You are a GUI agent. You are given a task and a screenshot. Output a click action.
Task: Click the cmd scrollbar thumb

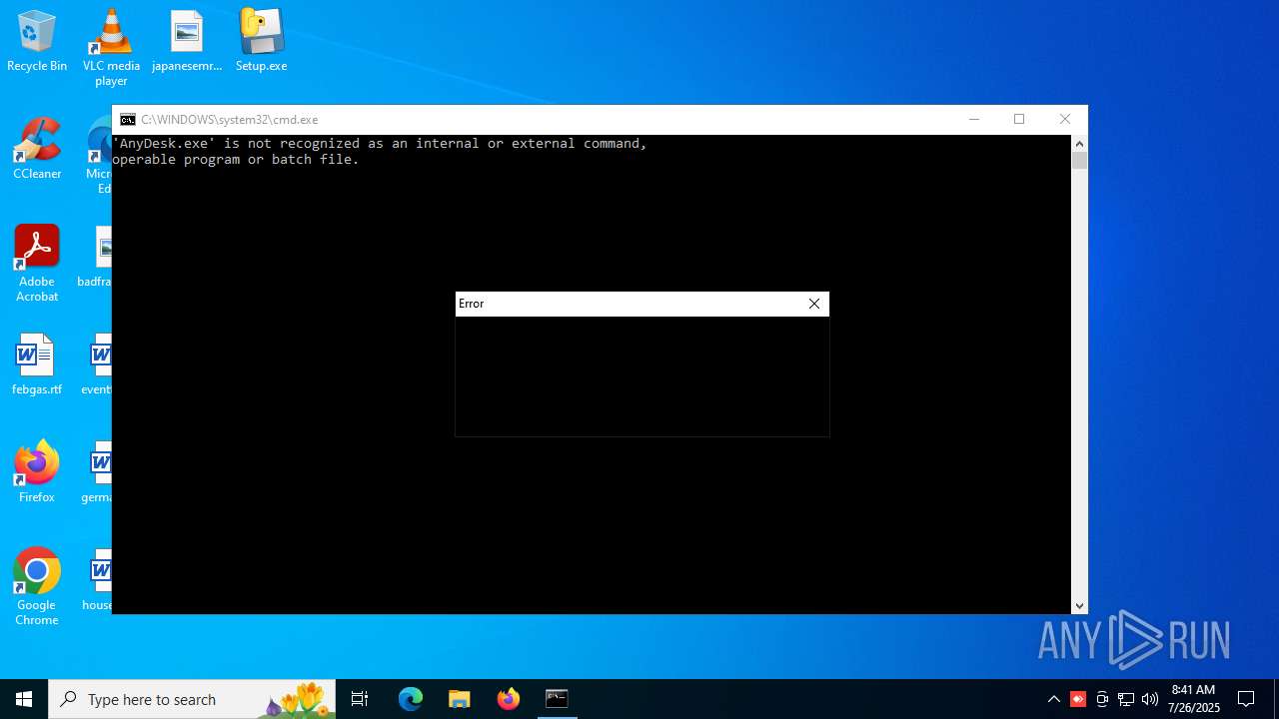(x=1079, y=161)
